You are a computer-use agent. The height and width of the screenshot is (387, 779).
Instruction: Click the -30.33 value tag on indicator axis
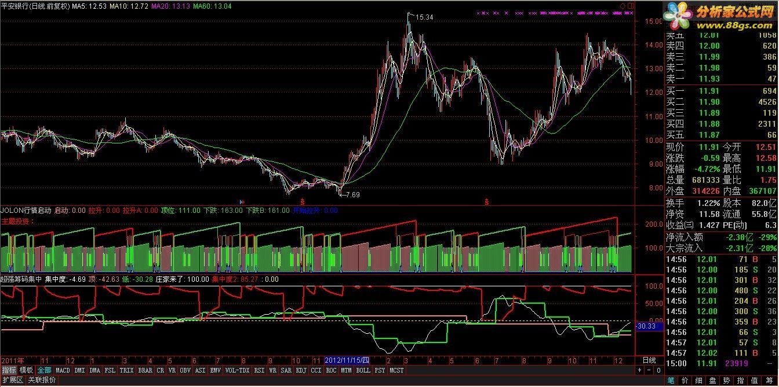[649, 326]
